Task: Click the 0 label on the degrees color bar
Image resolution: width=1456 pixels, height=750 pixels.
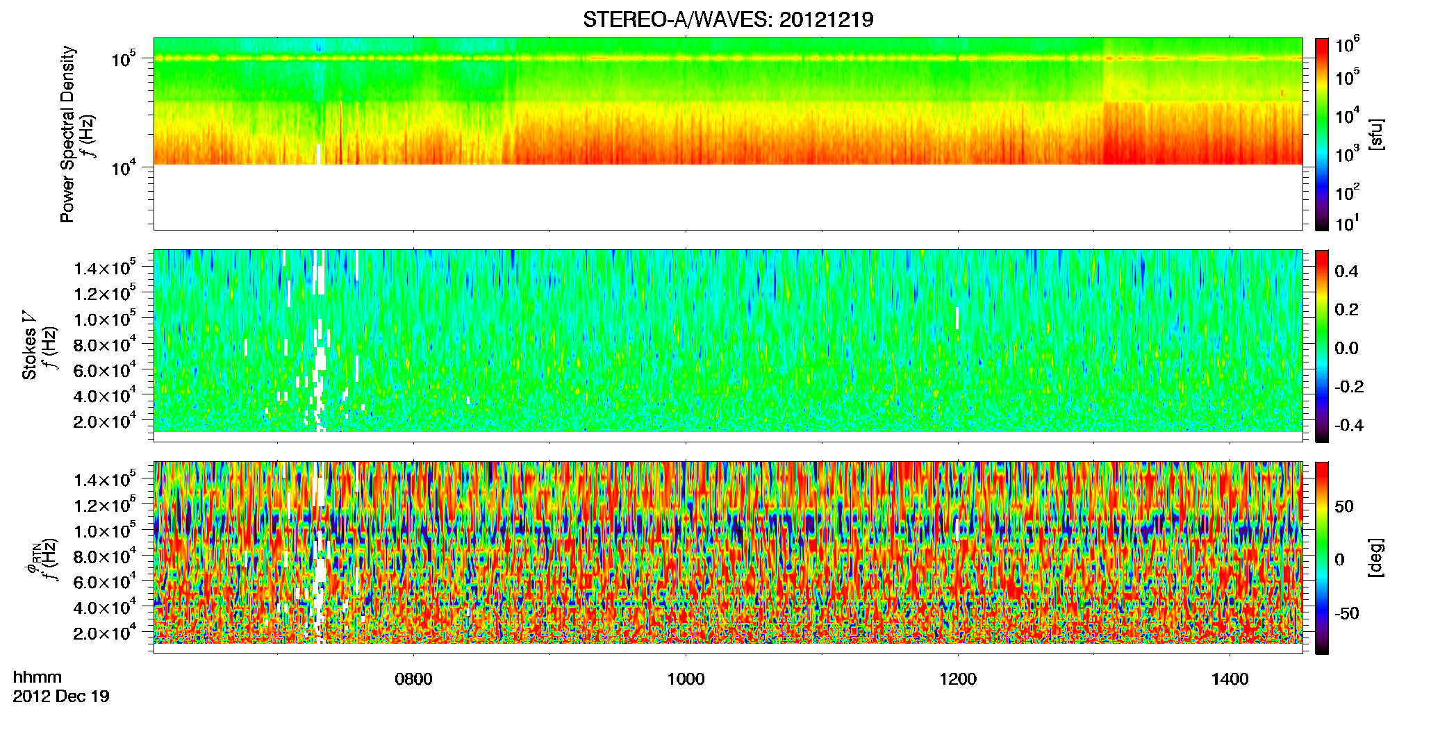Action: pos(1339,560)
